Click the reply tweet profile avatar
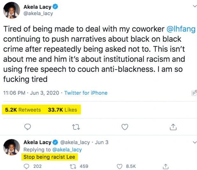Image resolution: width=197 pixels, height=170 pixels. [12, 147]
